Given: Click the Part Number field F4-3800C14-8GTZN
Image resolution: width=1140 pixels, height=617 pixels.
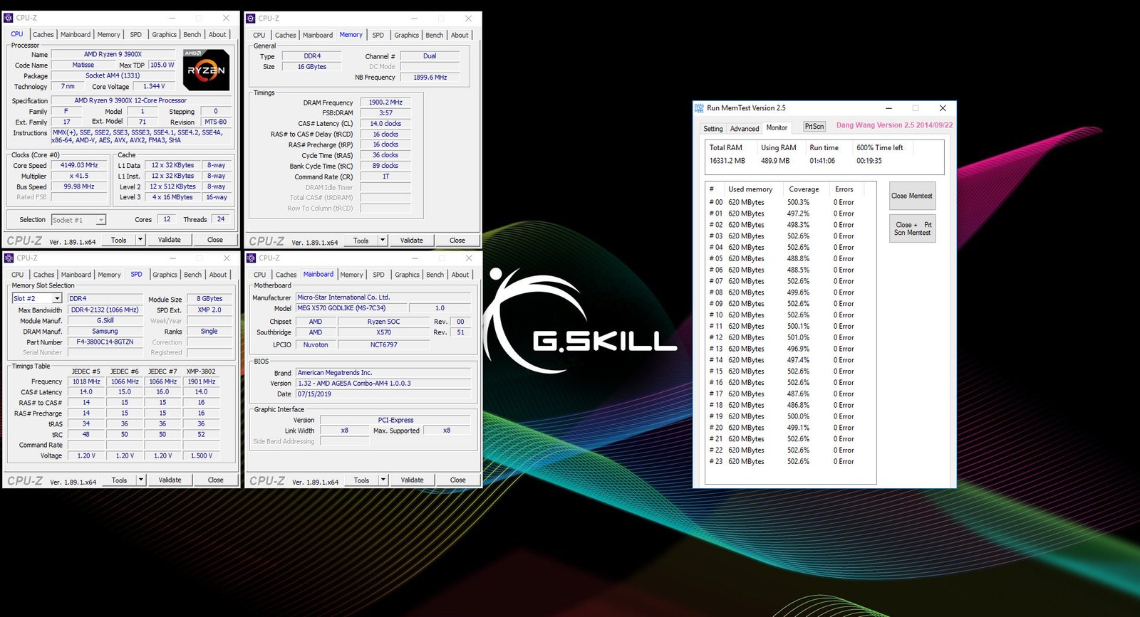Looking at the screenshot, I should [105, 342].
